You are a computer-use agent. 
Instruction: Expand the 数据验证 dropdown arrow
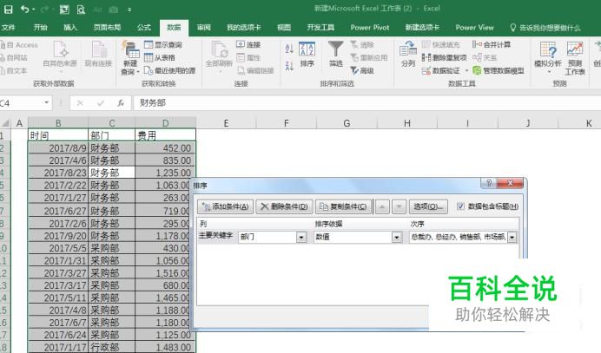tap(466, 71)
